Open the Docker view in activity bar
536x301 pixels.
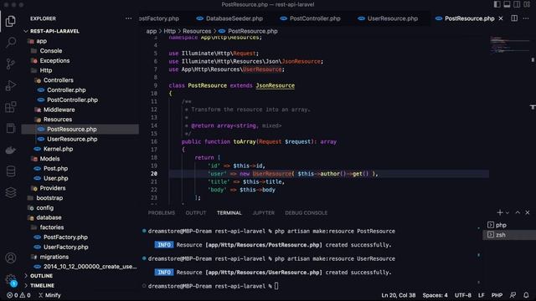11,150
